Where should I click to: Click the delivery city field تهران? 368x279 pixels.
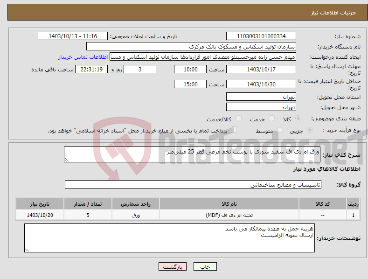pos(261,107)
